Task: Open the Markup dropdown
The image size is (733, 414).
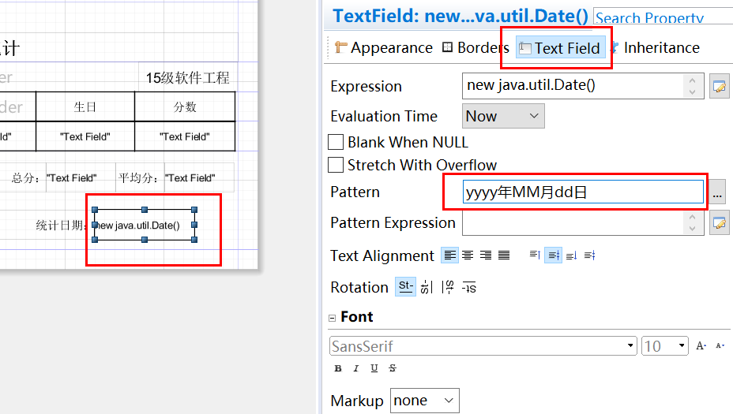Action: [424, 401]
